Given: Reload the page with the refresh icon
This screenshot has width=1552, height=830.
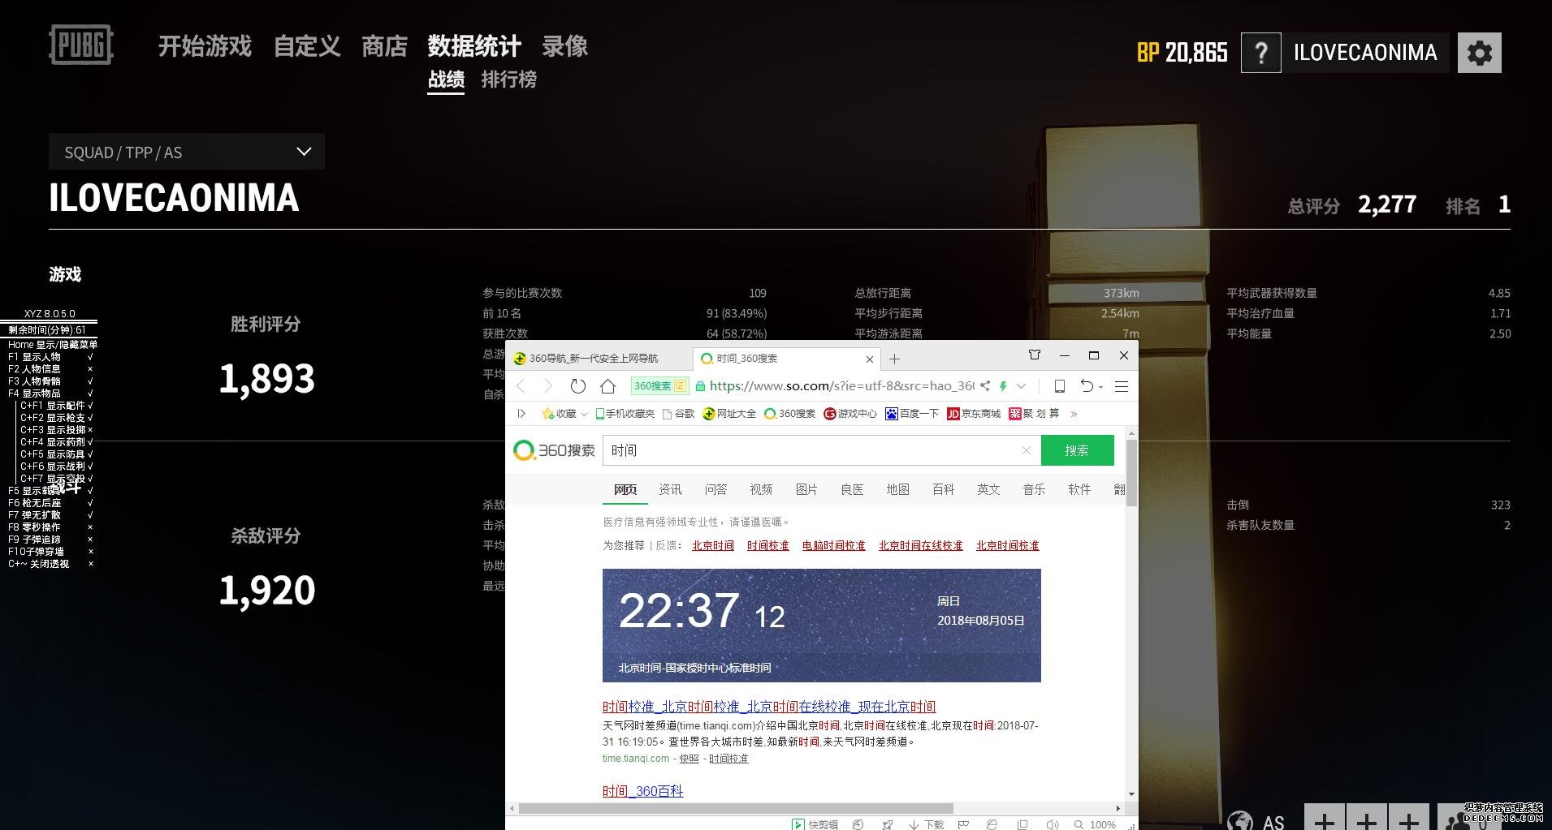Looking at the screenshot, I should (577, 386).
